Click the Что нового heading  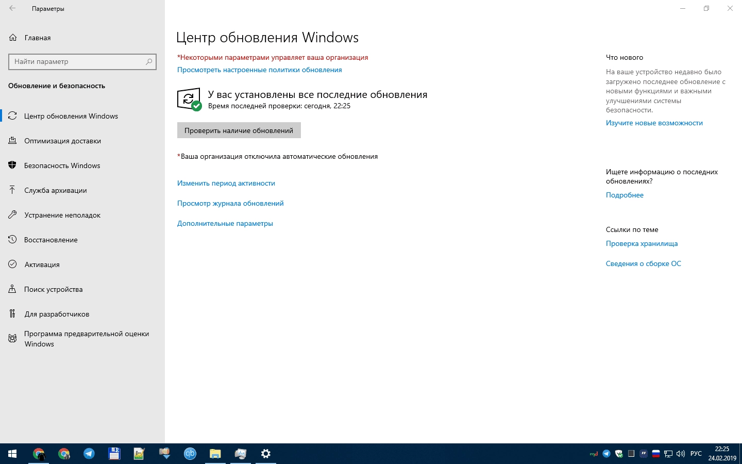click(x=625, y=57)
